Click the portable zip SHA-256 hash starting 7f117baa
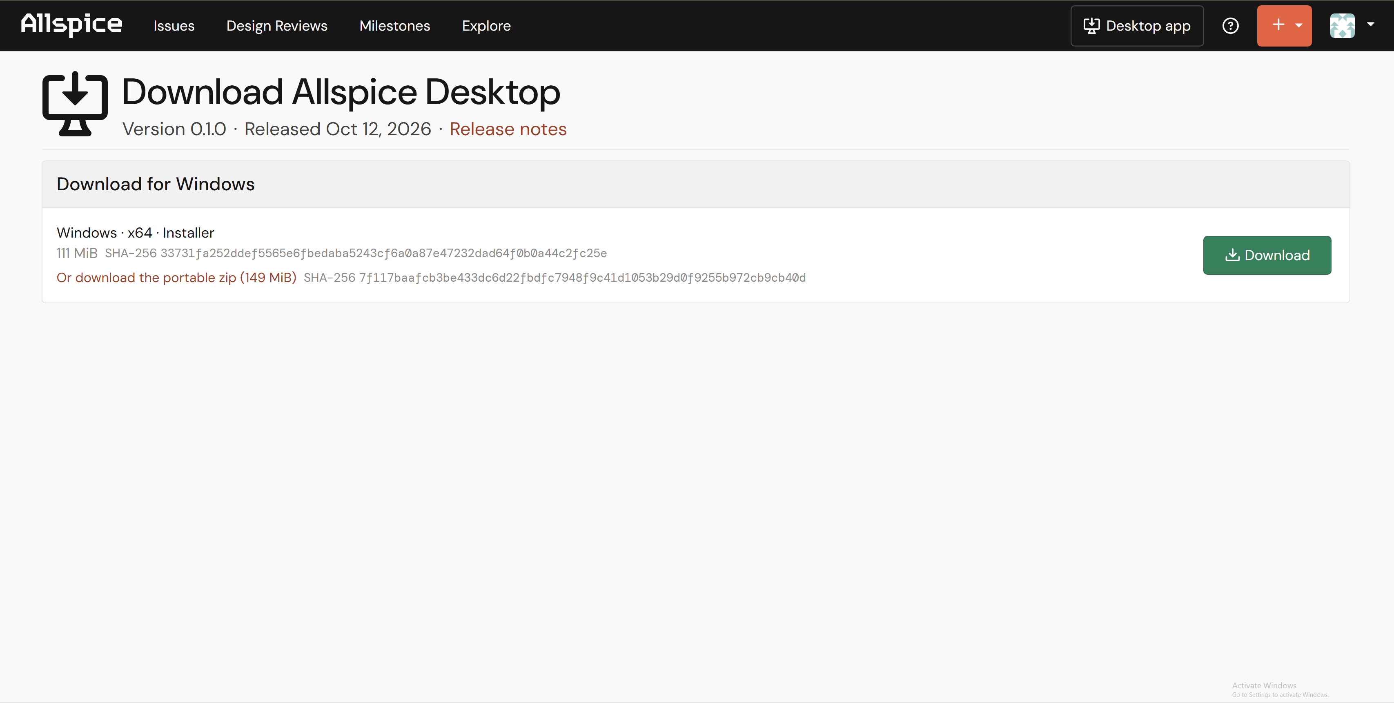The width and height of the screenshot is (1394, 703). point(582,278)
